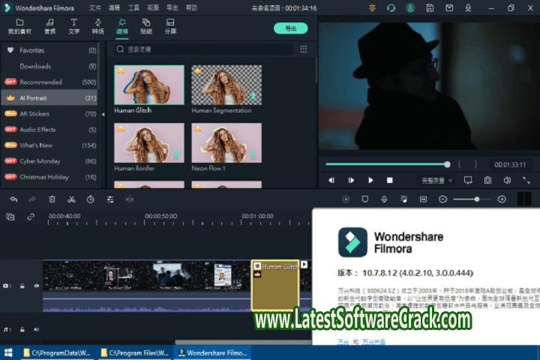Screen dimensions: 540x360
Task: Open the audio mixer icon
Action: click(x=404, y=199)
